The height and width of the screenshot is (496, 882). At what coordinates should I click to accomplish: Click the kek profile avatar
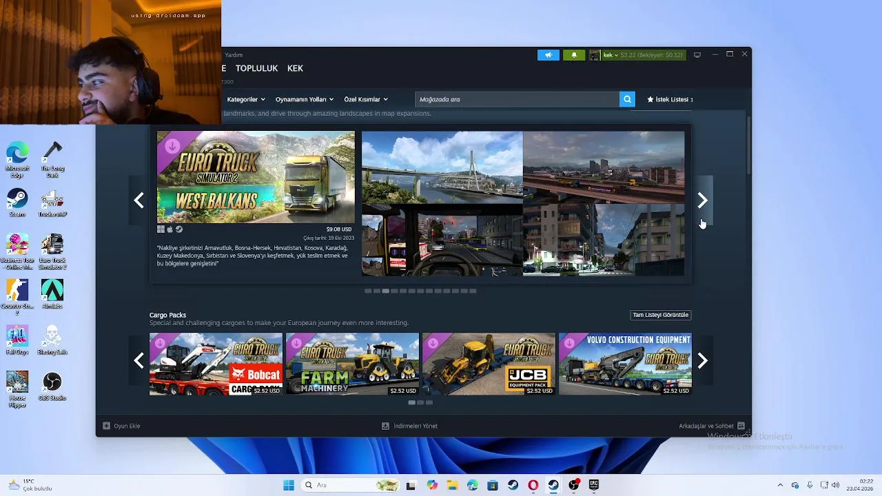coord(595,55)
